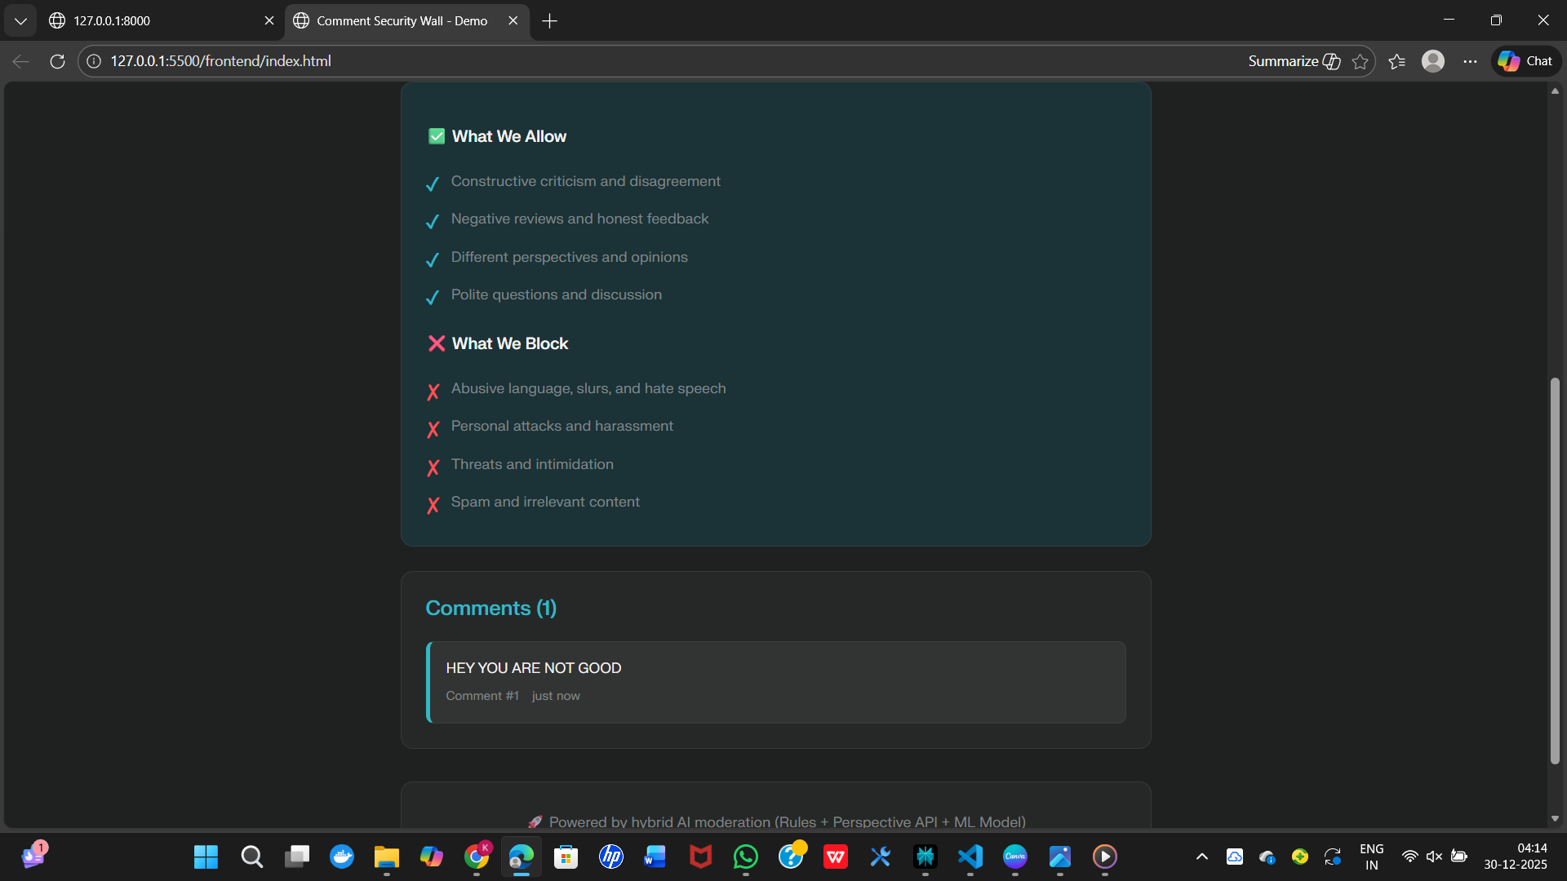Select the HEY YOU ARE NOT GOOD comment
The height and width of the screenshot is (881, 1567).
[x=775, y=682]
